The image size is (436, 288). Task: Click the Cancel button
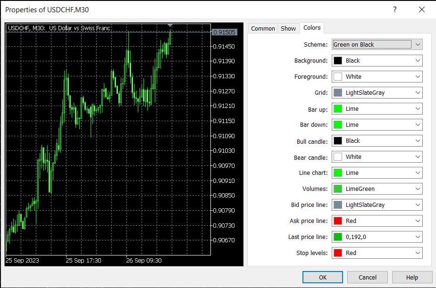point(367,277)
